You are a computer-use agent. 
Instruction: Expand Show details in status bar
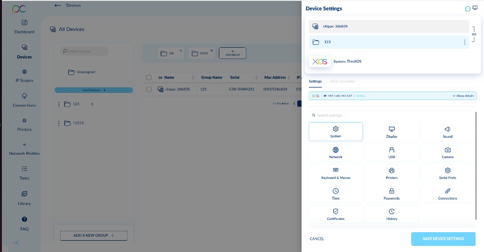pos(463,96)
